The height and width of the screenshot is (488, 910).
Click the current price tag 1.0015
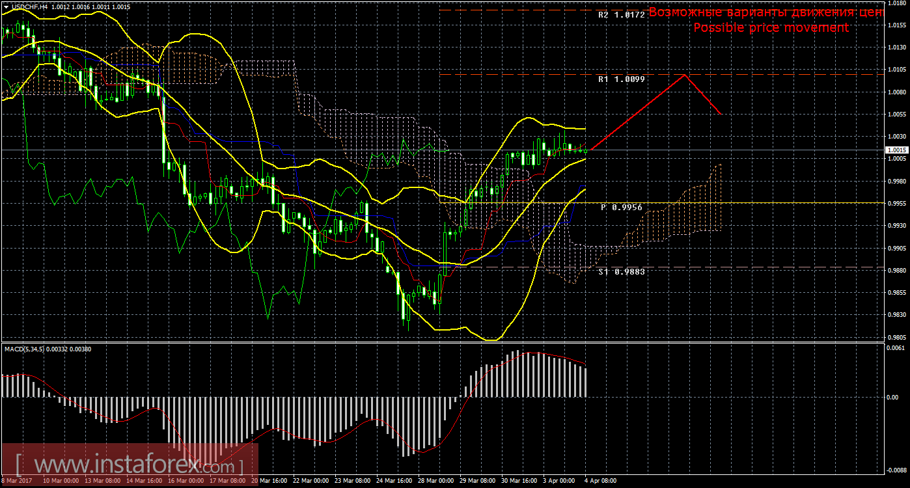(x=896, y=150)
